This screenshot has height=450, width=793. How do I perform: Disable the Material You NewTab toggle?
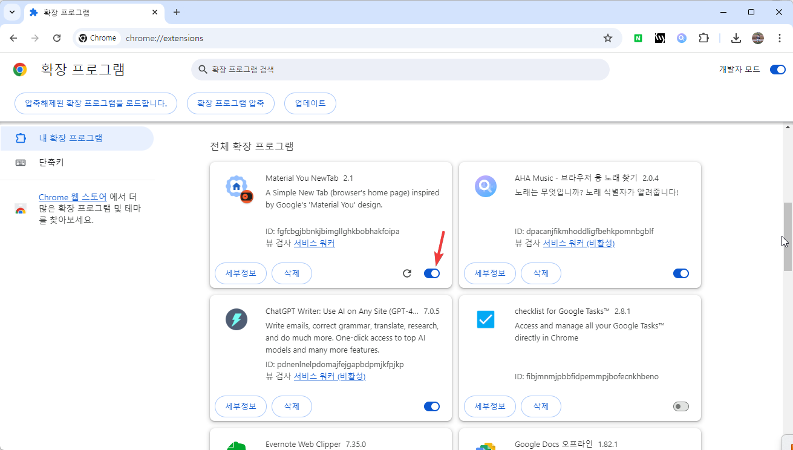tap(432, 273)
